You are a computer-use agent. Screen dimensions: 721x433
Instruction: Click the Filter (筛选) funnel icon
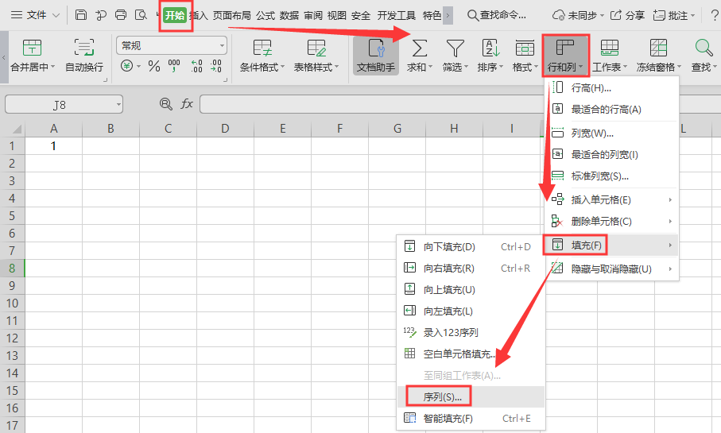tap(455, 48)
